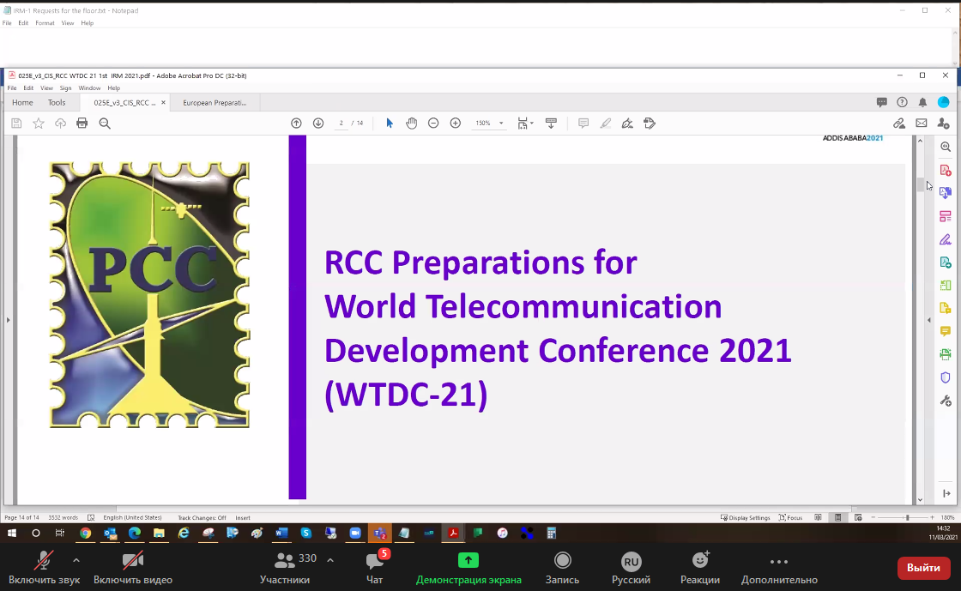Click Демонстрация экрана share screen button
Viewport: 961px width, 591px height.
(x=468, y=568)
